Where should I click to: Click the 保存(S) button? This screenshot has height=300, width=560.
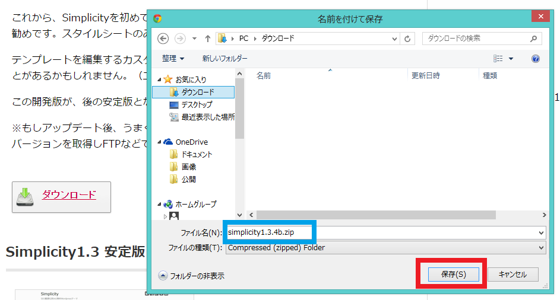point(454,275)
